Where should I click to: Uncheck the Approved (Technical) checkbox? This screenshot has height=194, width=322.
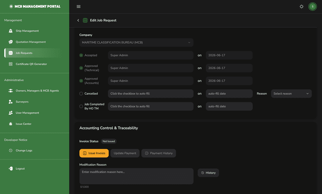tap(81, 68)
